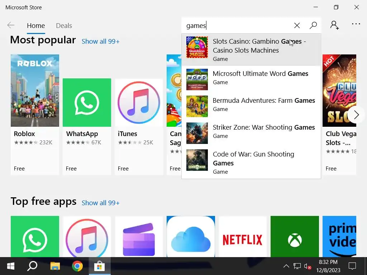Viewport: 367px width, 275px height.
Task: Open the purple clapperboard app tile
Action: point(139,236)
